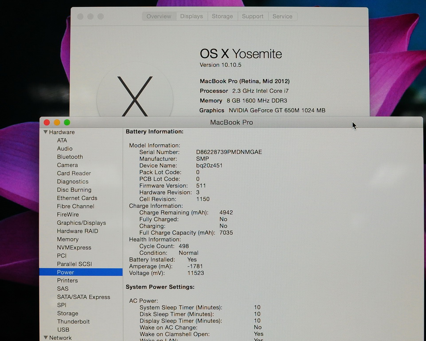Select Storage in the sidebar list
The width and height of the screenshot is (426, 341).
coord(68,313)
